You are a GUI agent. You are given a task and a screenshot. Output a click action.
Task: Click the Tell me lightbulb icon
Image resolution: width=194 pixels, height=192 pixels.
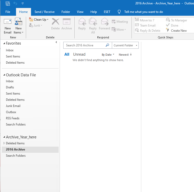point(119,12)
